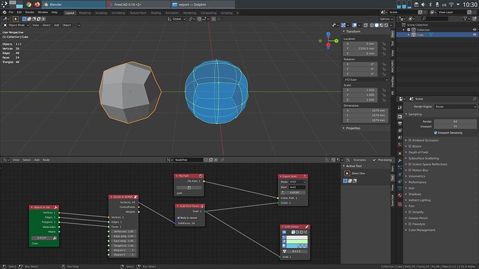The width and height of the screenshot is (479, 269).
Task: Open the Particles properties tab icon
Action: point(400,168)
